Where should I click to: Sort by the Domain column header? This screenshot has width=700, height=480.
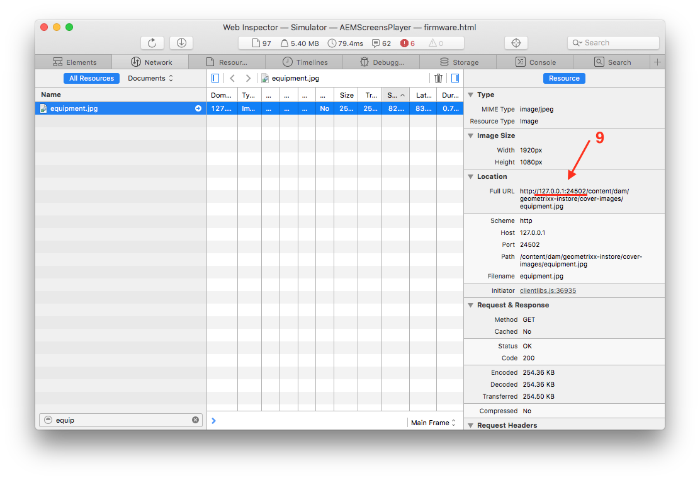point(222,94)
